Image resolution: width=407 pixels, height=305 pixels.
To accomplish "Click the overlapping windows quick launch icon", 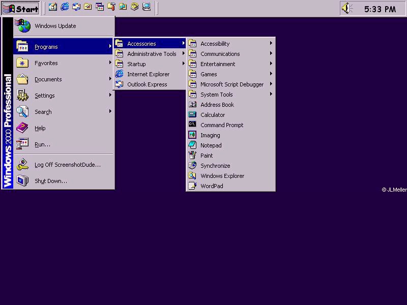I will [99, 7].
